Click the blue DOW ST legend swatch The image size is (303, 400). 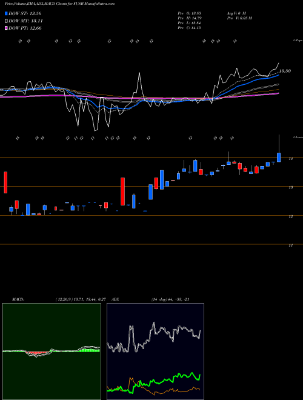tap(6, 13)
